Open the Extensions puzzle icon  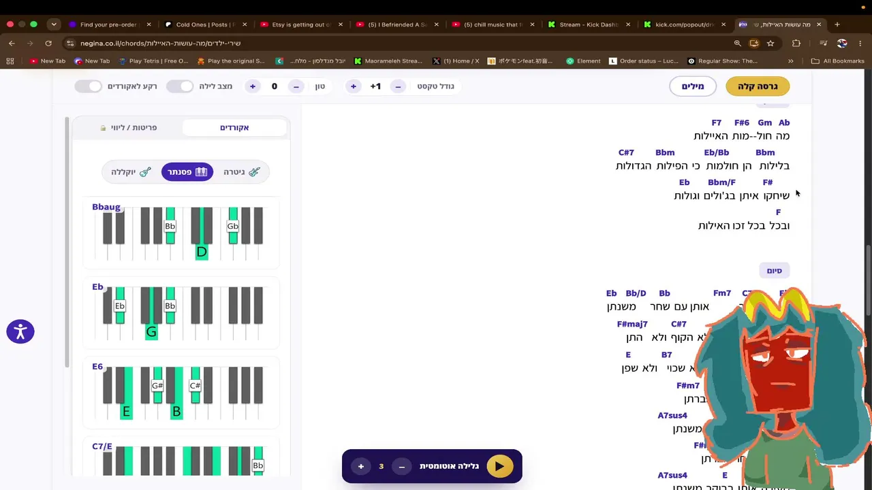796,43
